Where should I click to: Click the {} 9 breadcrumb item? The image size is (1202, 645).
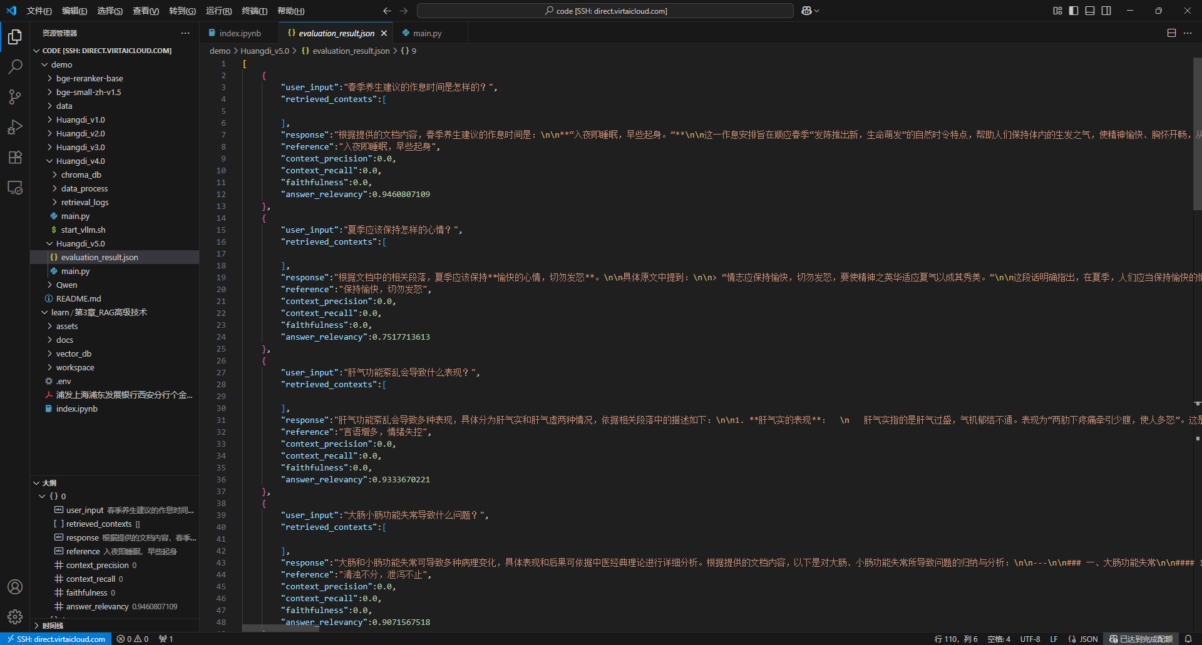pyautogui.click(x=408, y=51)
